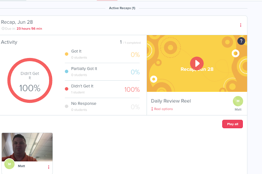Open Reel options menu
This screenshot has width=262, height=174.
point(162,109)
